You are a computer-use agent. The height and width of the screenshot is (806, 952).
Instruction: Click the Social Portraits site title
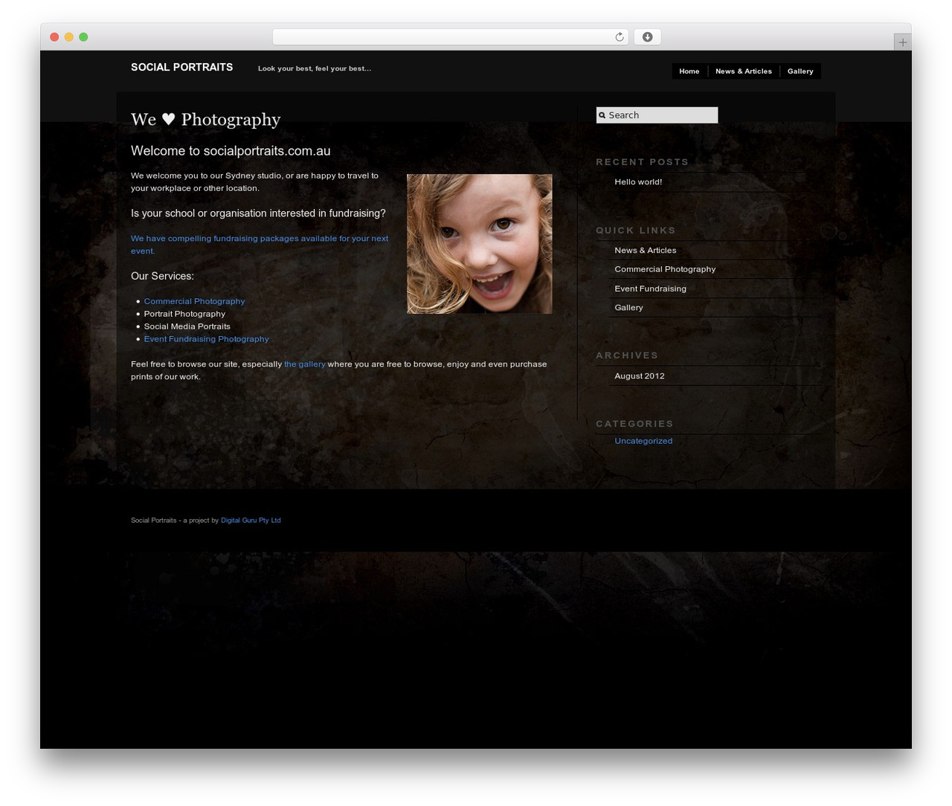[181, 67]
